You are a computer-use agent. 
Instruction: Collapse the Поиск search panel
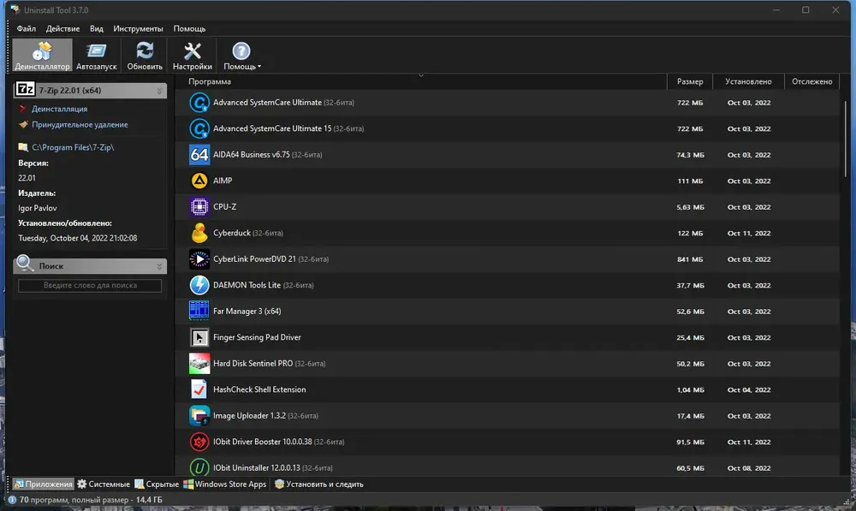[159, 266]
